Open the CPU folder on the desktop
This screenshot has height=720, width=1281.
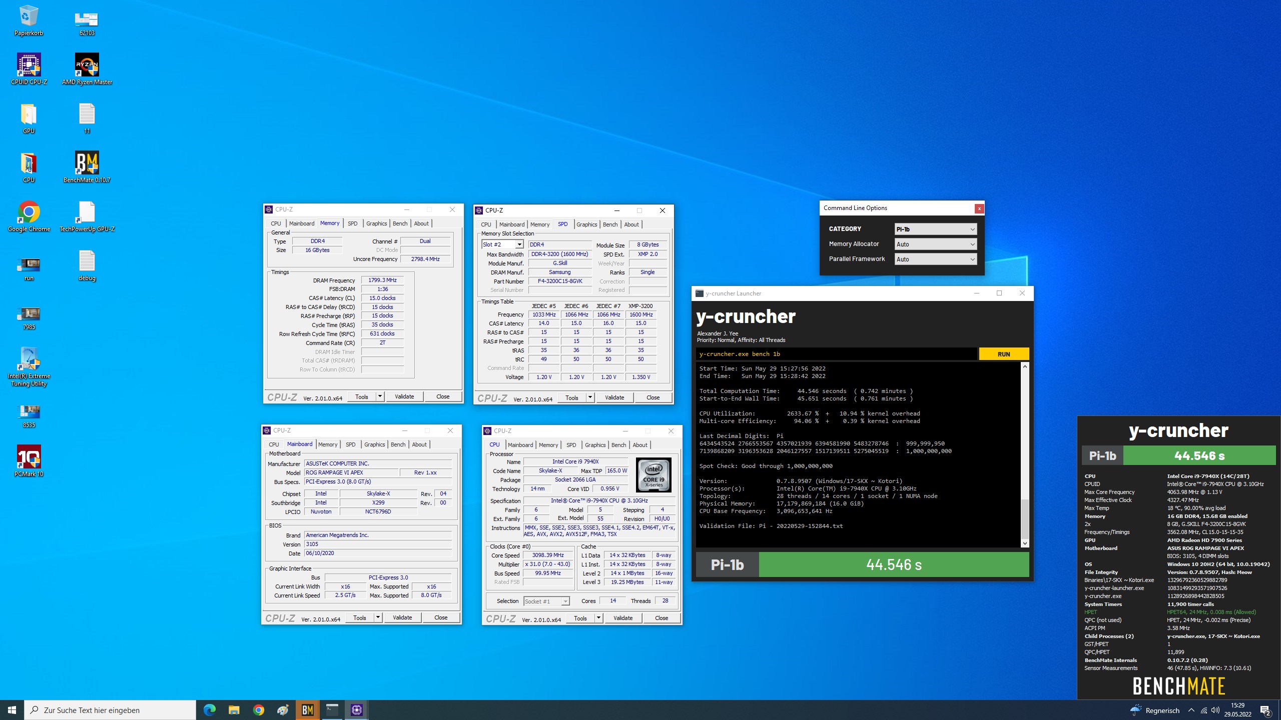[29, 167]
